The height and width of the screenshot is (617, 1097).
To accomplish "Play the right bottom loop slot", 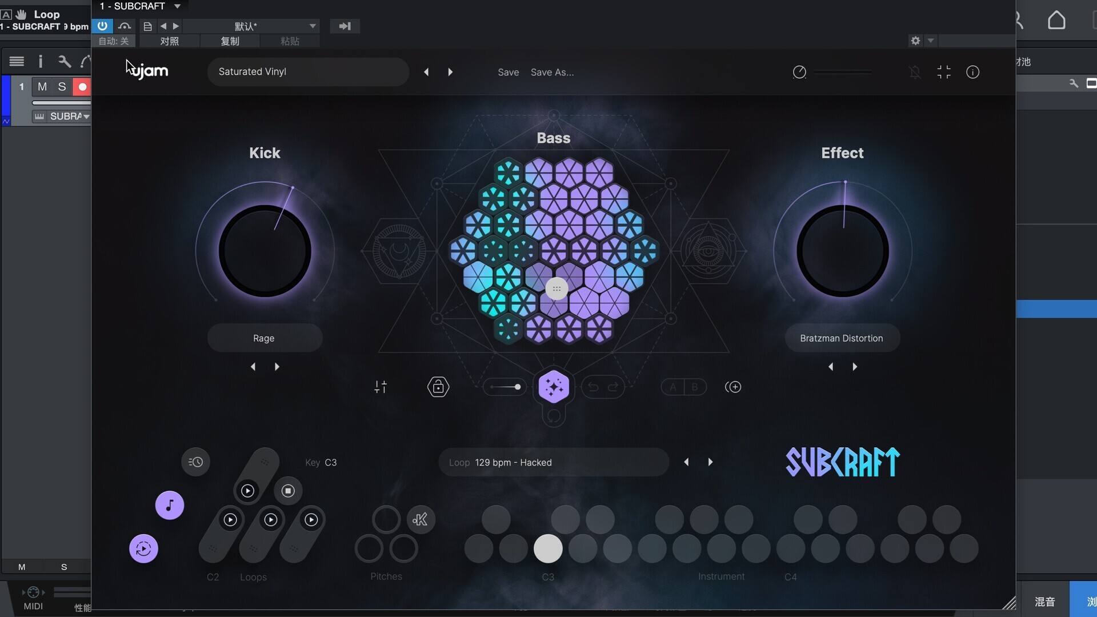I will (311, 520).
